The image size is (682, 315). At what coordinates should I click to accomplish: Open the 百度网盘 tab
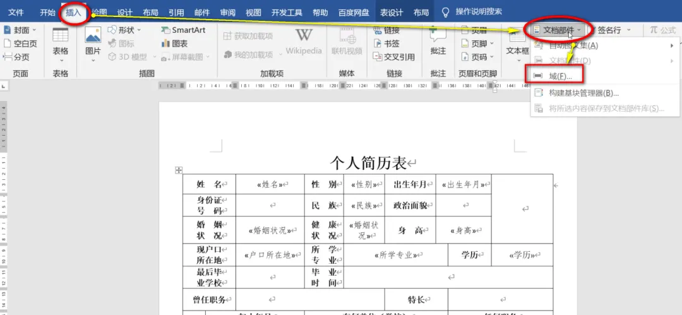tap(352, 12)
